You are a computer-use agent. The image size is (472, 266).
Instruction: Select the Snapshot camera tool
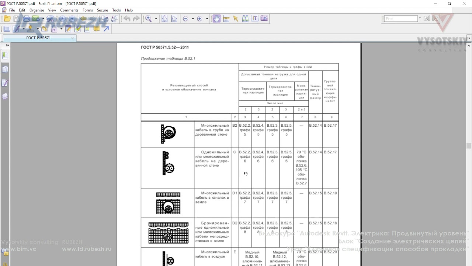[x=264, y=18]
